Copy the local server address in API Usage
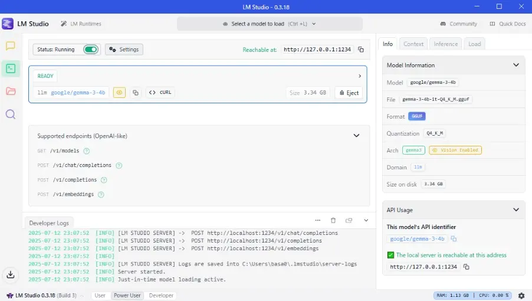Viewport: 532px width, 301px height. click(x=467, y=267)
